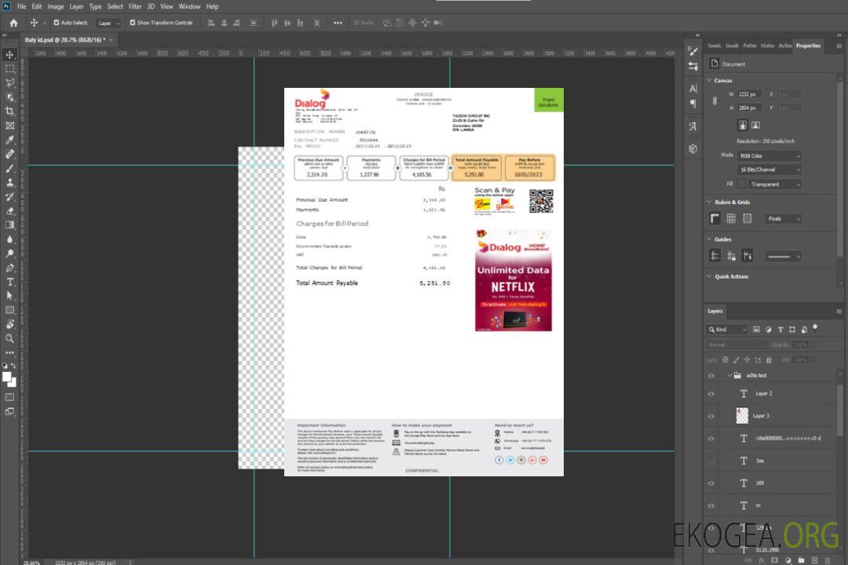
Task: Click the canvas width input field
Action: [749, 94]
